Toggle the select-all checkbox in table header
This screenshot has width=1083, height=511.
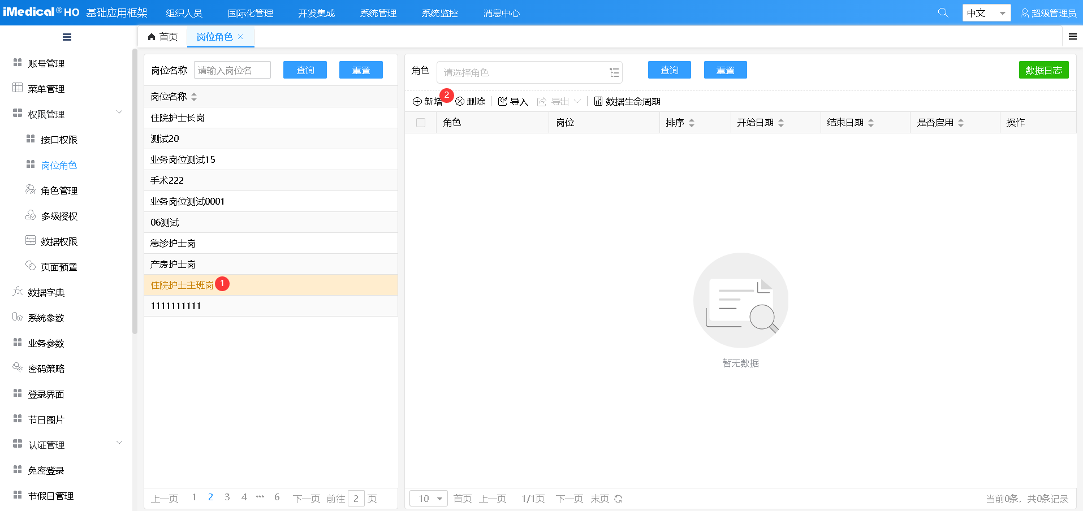(x=421, y=123)
